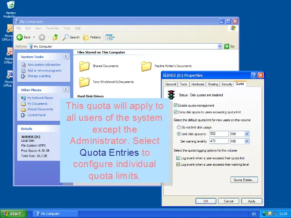Open the warning level MB unit dropdown
Screen dimensions: 291x218
(247, 141)
